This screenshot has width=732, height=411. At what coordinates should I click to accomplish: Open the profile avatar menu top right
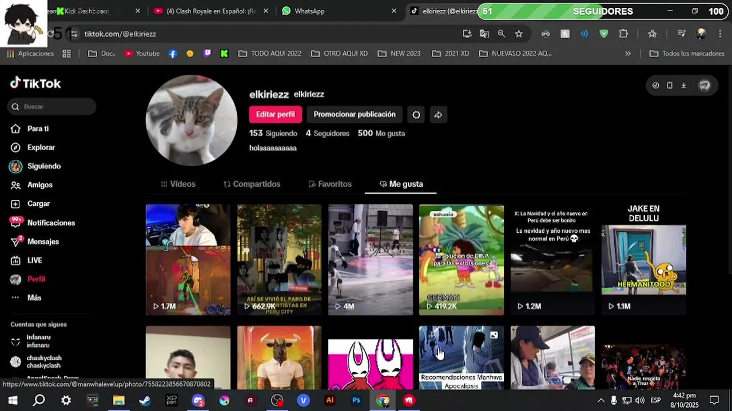click(705, 86)
